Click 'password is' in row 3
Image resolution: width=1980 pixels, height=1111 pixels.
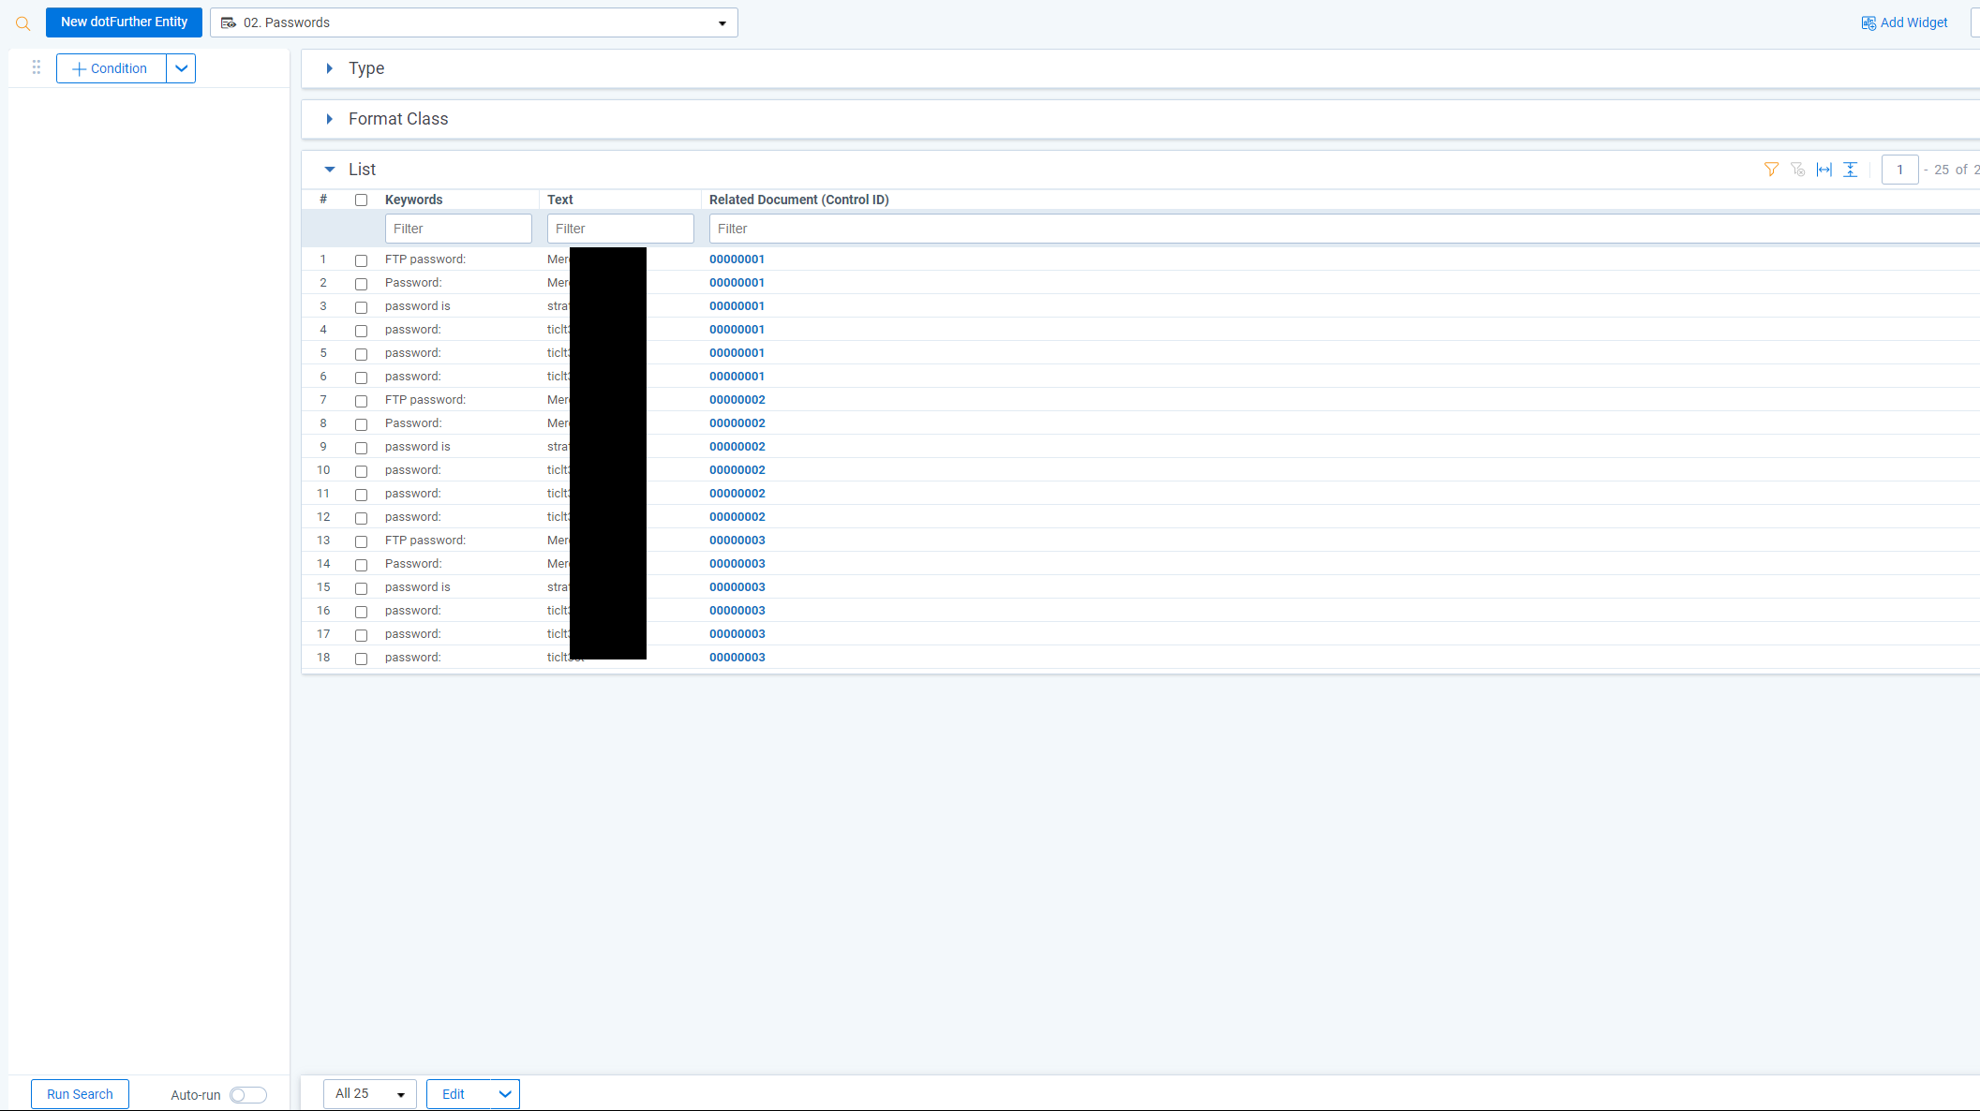coord(417,306)
